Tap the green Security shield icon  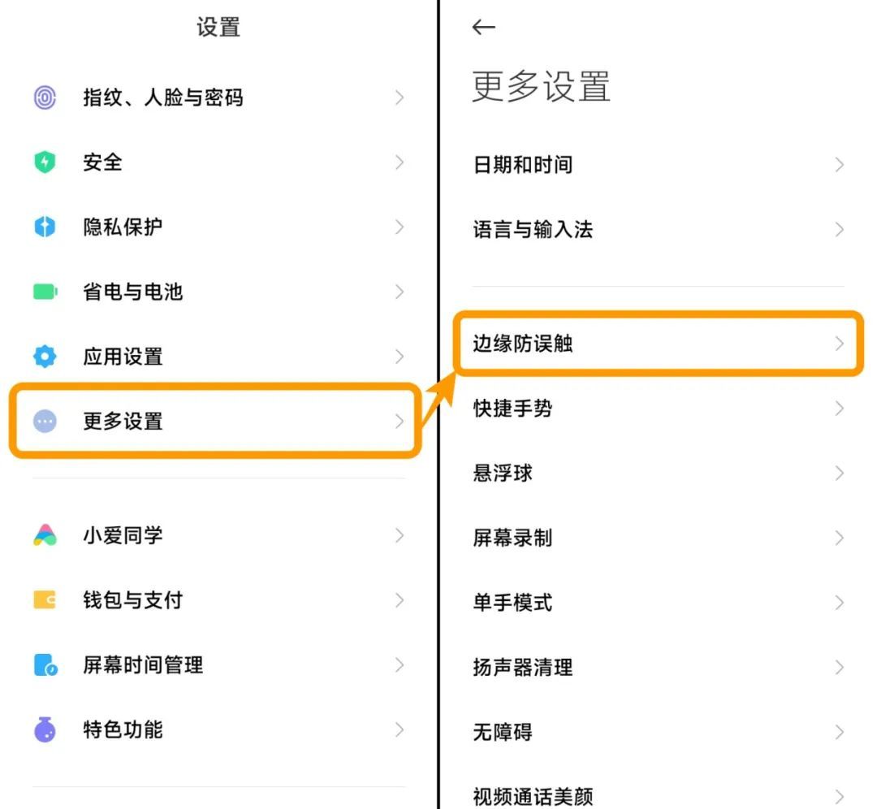[45, 162]
